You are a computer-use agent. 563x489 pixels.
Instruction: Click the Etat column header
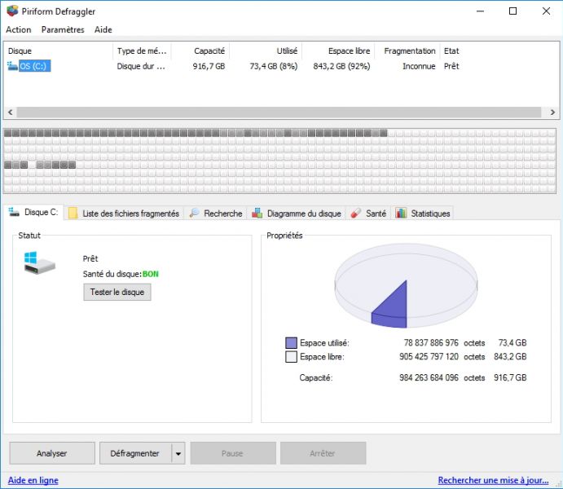451,51
